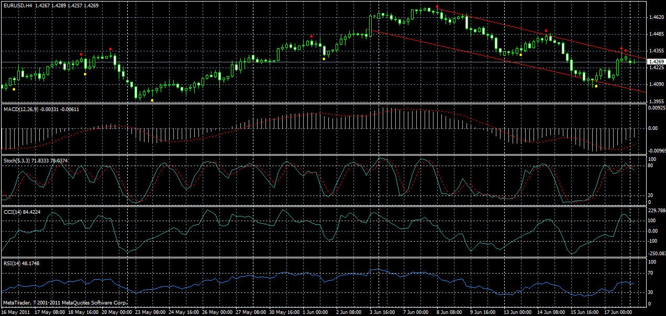Click the red arrow marker at the chart top
This screenshot has width=666, height=316.
click(x=437, y=6)
